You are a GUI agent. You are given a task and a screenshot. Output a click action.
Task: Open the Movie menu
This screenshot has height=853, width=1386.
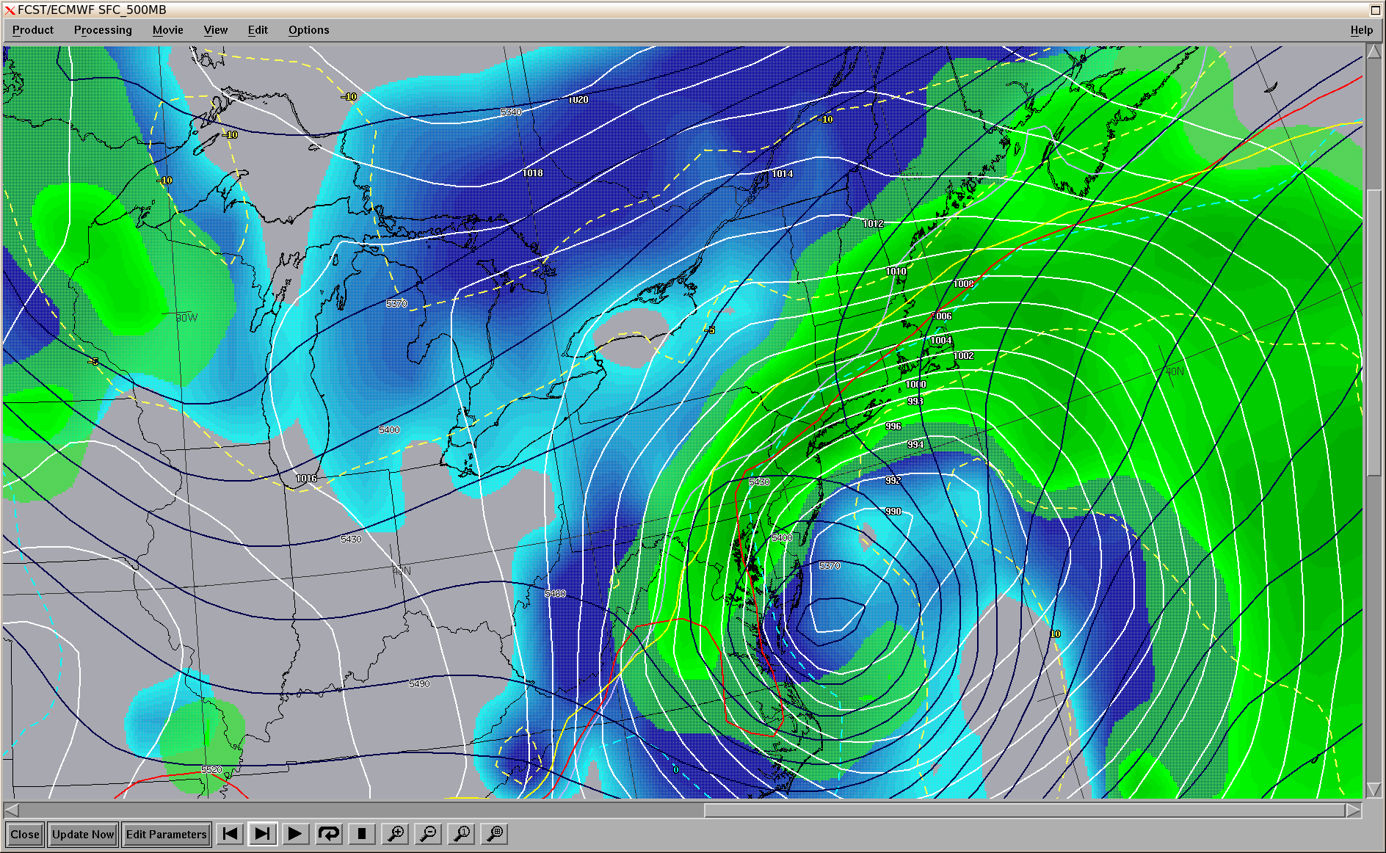click(168, 30)
